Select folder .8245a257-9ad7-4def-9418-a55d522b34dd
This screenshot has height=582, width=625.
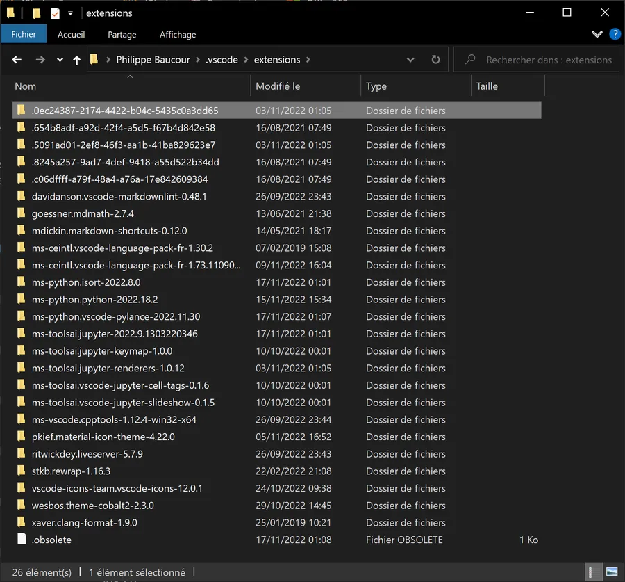point(125,162)
